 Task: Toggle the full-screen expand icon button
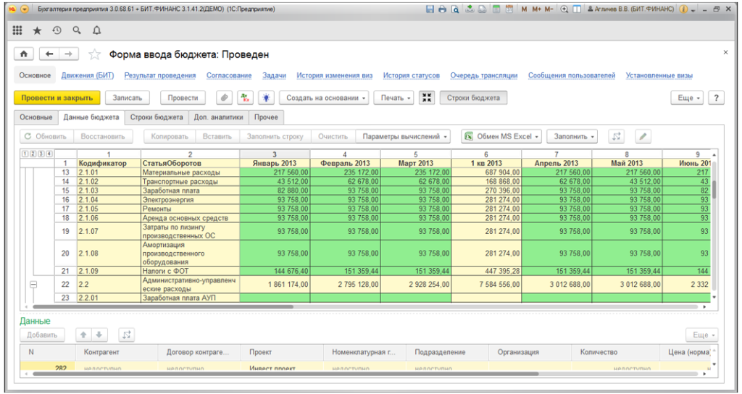[427, 98]
